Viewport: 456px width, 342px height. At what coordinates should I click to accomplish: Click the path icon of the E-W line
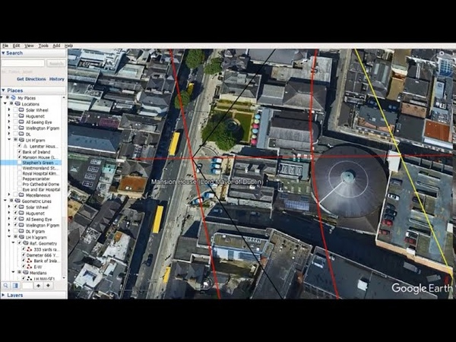(29, 267)
